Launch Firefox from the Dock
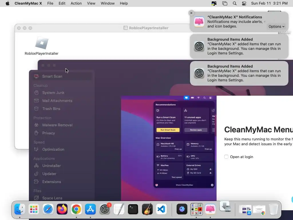 [x=62, y=209]
